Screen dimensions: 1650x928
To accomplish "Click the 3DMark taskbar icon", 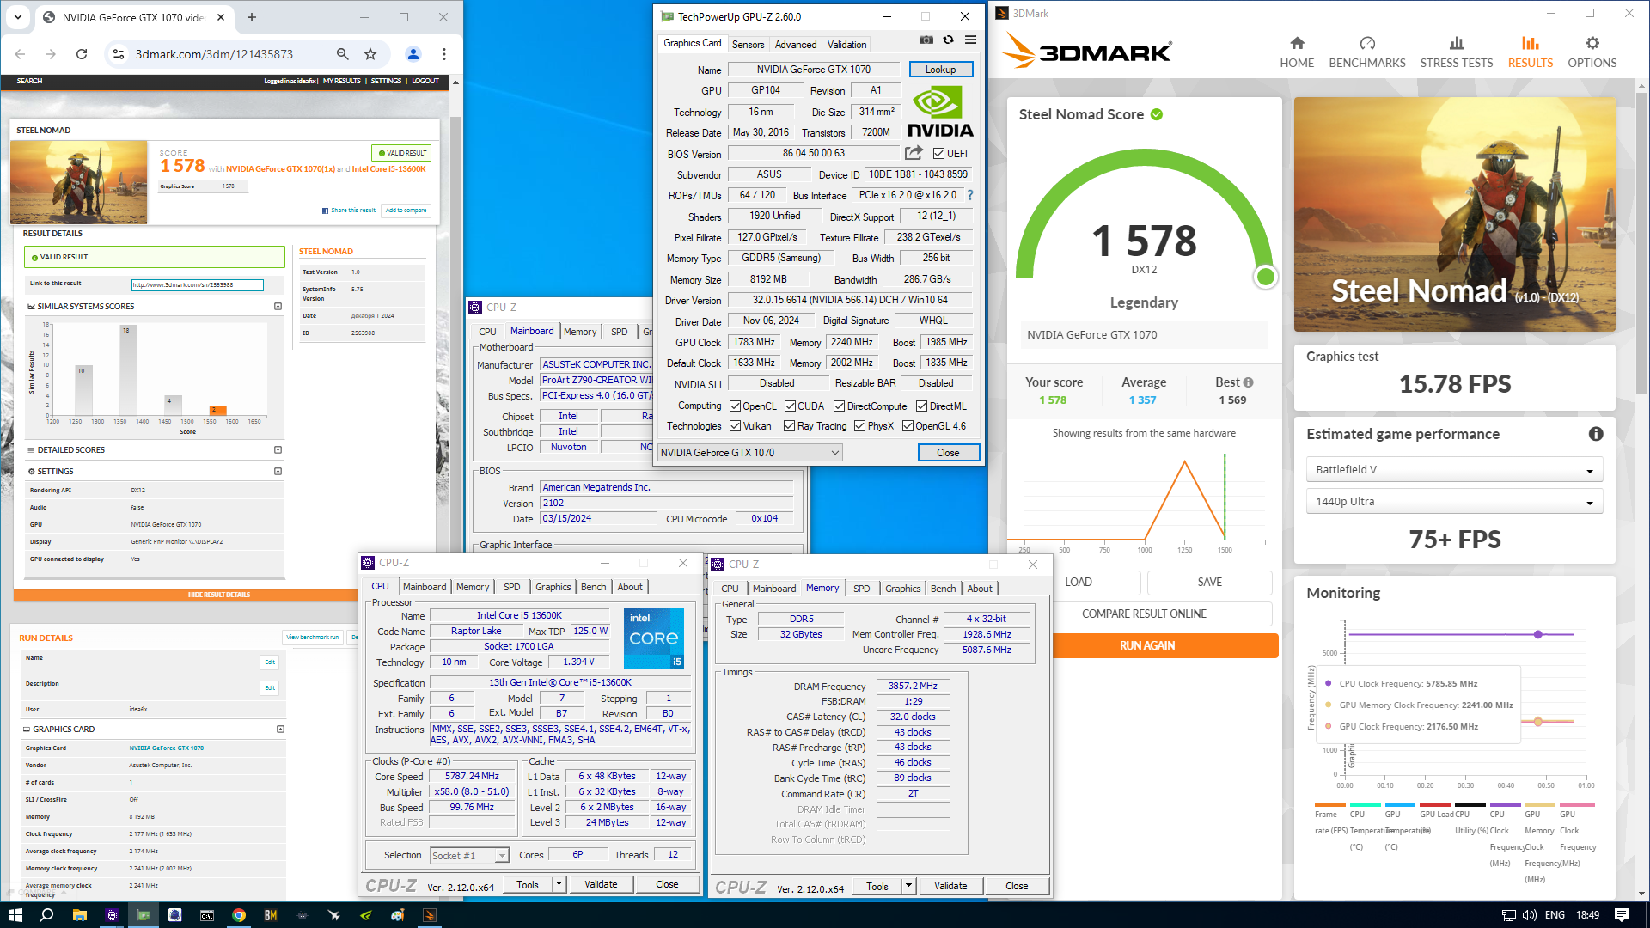I will [430, 915].
